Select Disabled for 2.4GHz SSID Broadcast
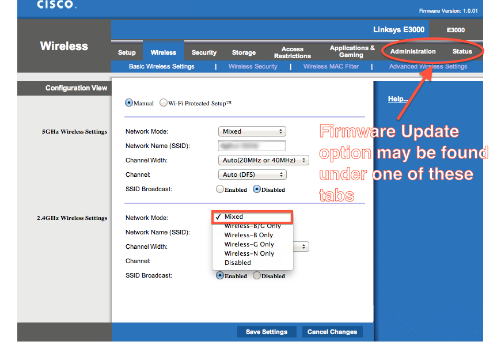Viewport: 501px width, 349px height. pos(257,275)
